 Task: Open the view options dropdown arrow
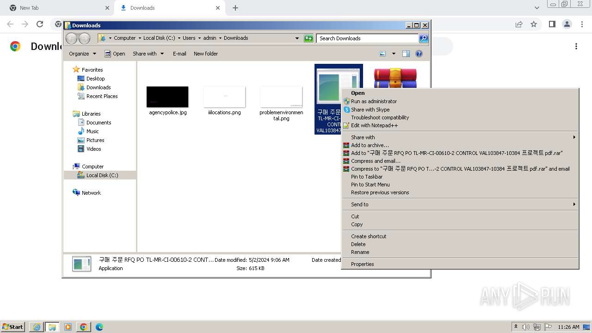[x=394, y=54]
